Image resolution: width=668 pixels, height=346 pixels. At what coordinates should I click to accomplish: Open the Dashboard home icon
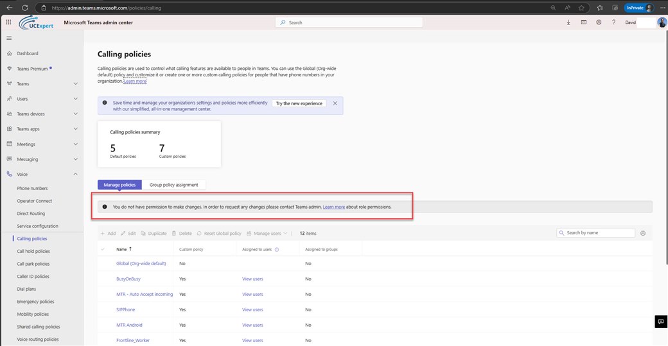click(x=10, y=53)
